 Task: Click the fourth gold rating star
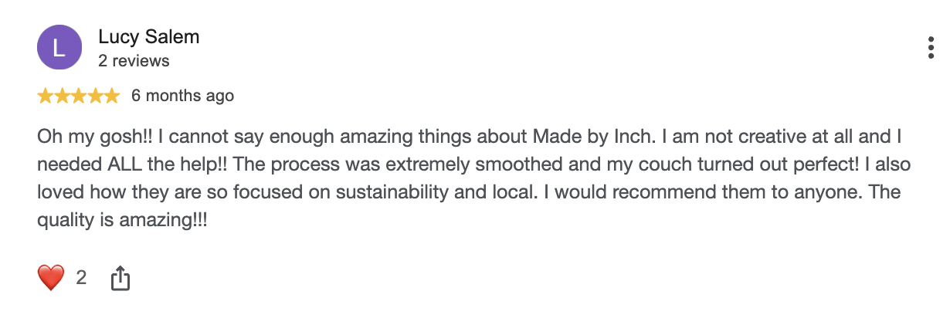point(95,96)
